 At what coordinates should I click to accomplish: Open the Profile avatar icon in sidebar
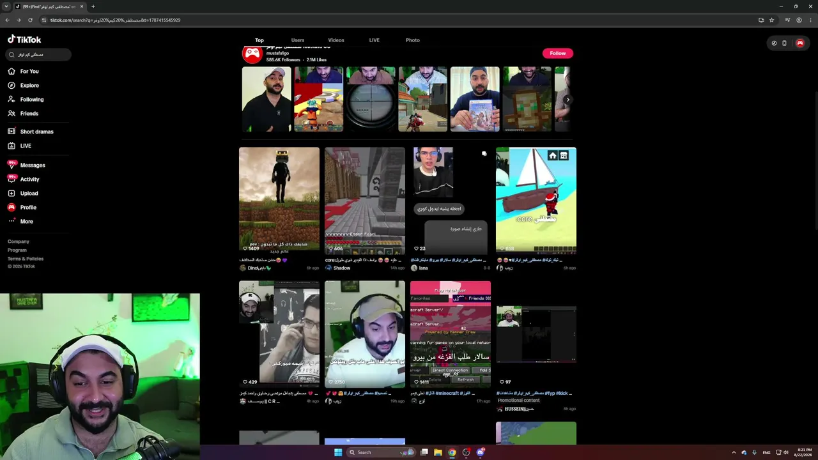point(12,208)
